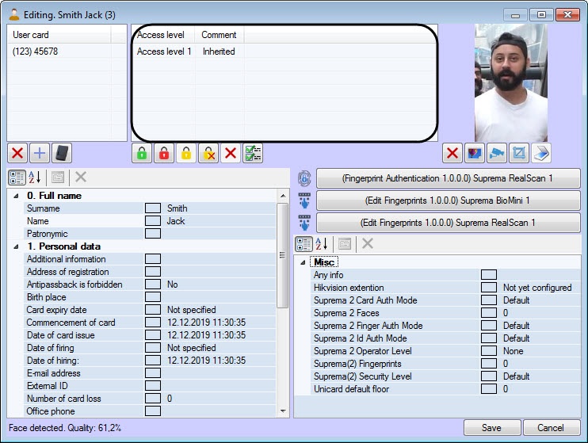Click the card reader device icon
Image resolution: width=588 pixels, height=443 pixels.
coord(60,153)
